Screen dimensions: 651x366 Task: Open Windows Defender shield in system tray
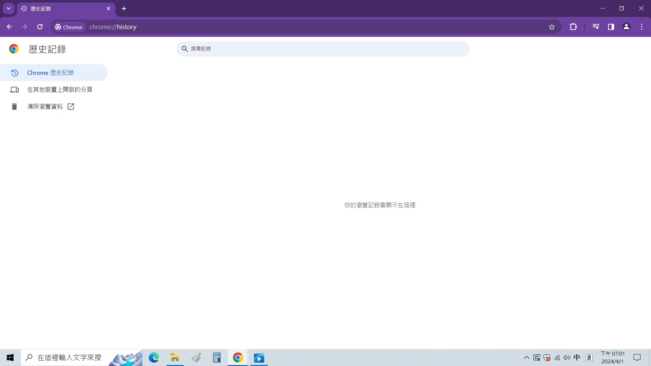pyautogui.click(x=547, y=357)
